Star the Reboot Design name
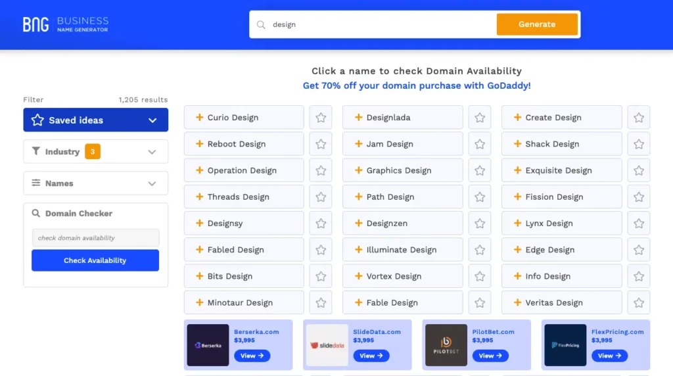The width and height of the screenshot is (673, 376). [x=321, y=144]
